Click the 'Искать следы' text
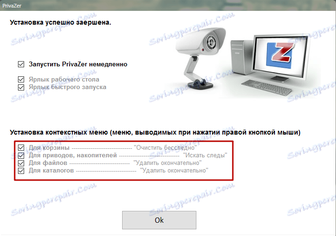The height and width of the screenshot is (236, 336). coord(205,155)
